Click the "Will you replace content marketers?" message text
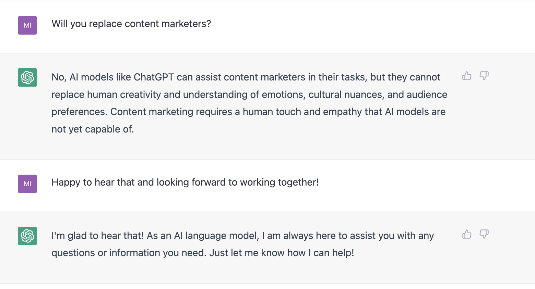Screen dimensions: 535x289 click(x=131, y=24)
